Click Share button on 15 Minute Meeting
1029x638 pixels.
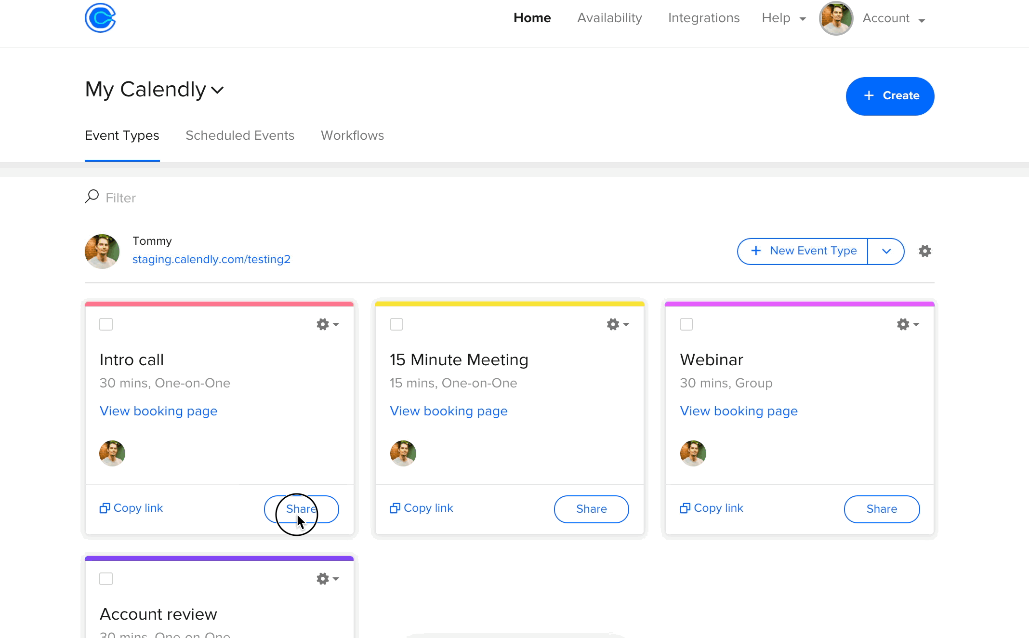point(591,509)
